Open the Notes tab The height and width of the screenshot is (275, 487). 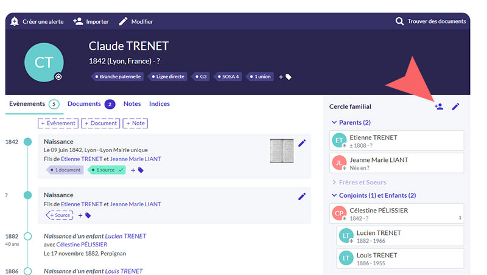point(132,104)
